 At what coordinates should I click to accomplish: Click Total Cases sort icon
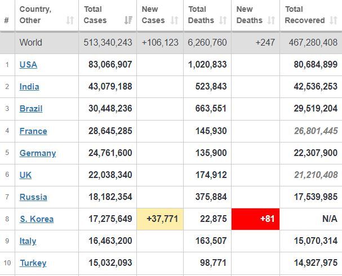click(128, 20)
